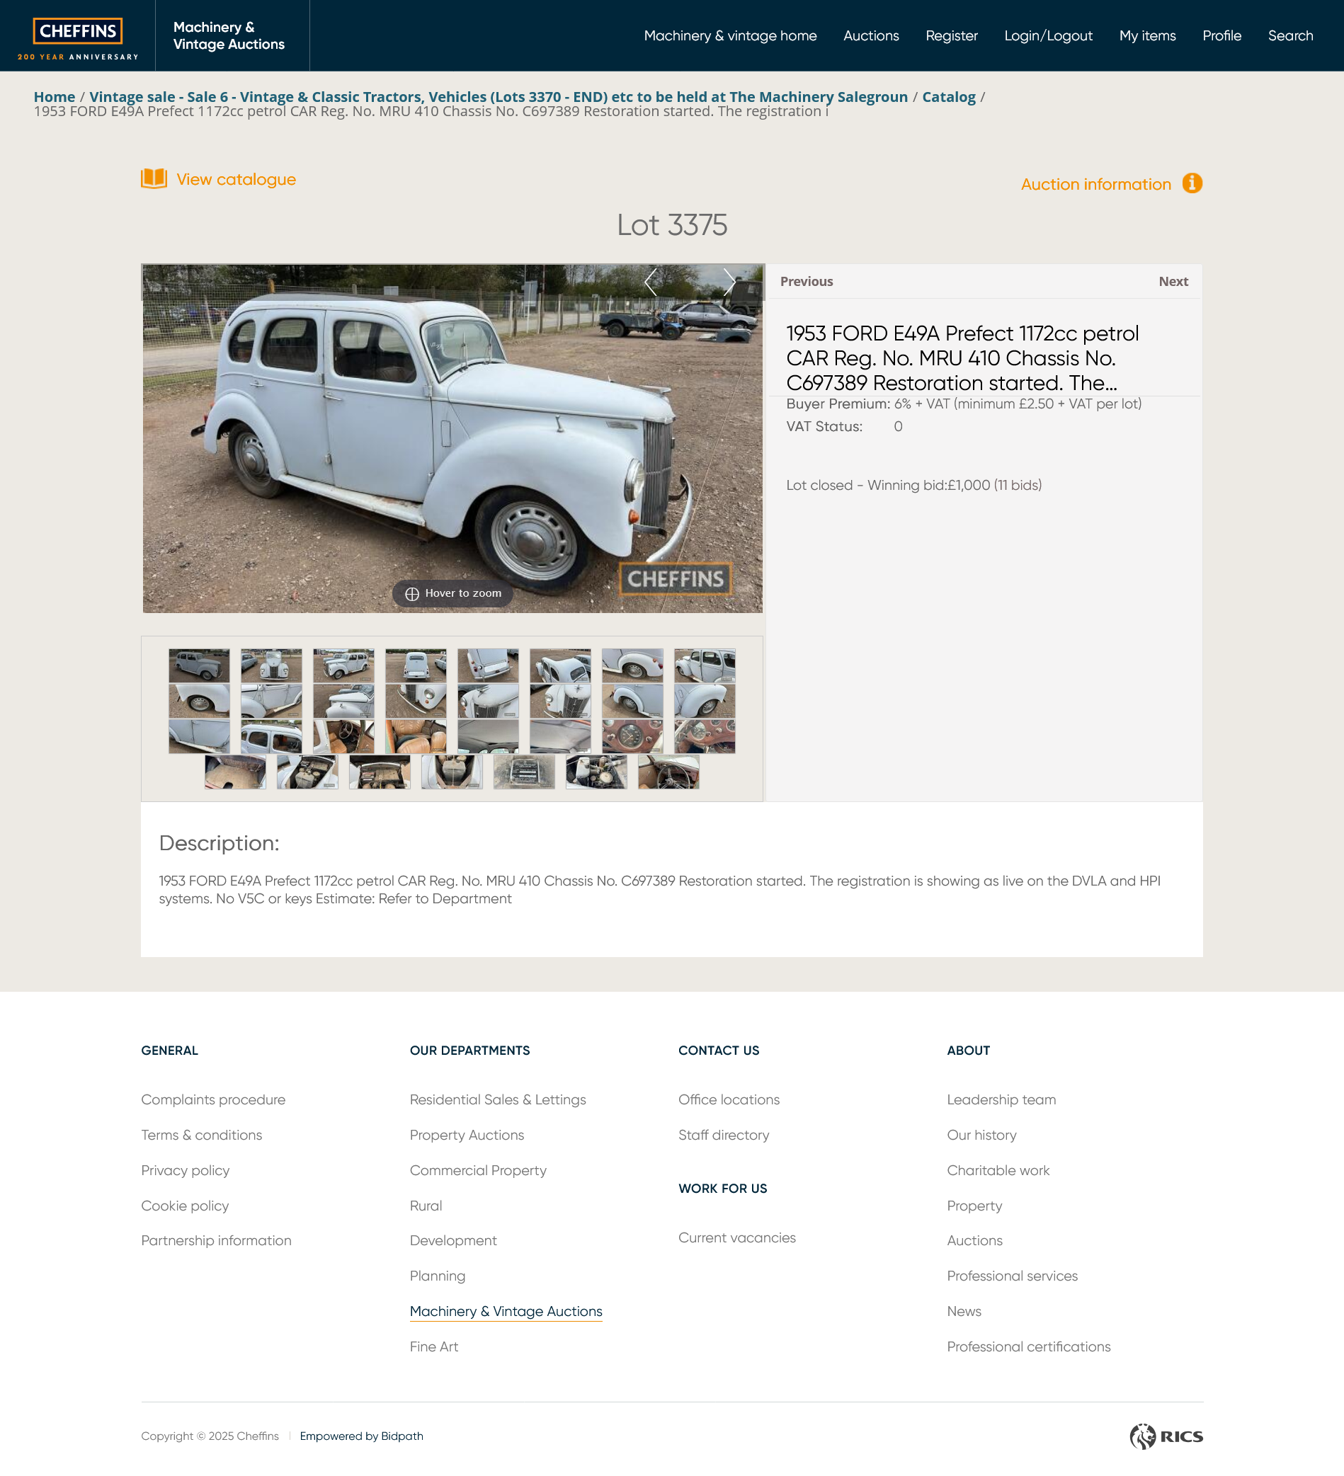Select the last thumbnail in the second row
Viewport: 1344px width, 1476px height.
[705, 701]
